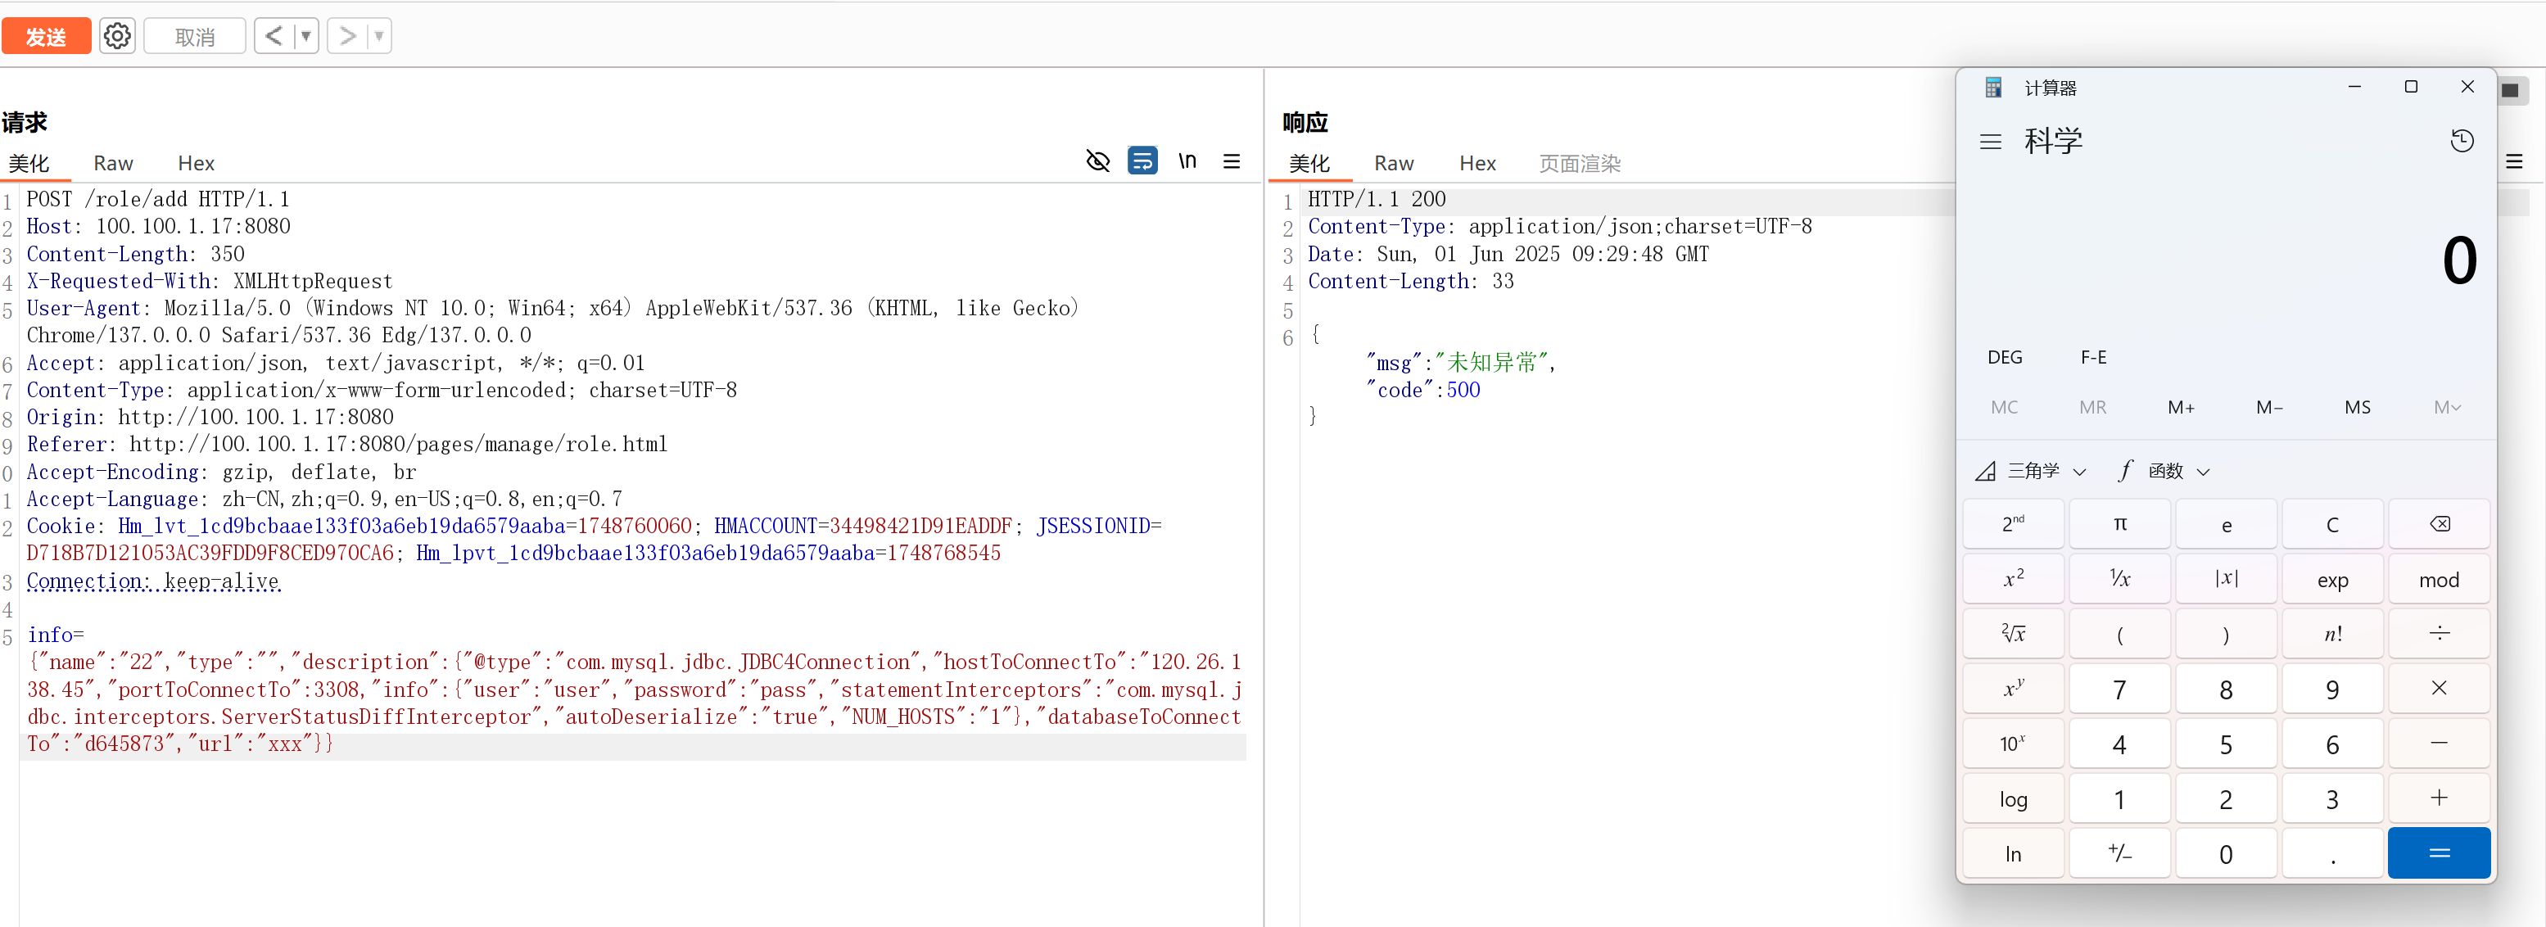Open the calculator history icon

(x=2462, y=142)
